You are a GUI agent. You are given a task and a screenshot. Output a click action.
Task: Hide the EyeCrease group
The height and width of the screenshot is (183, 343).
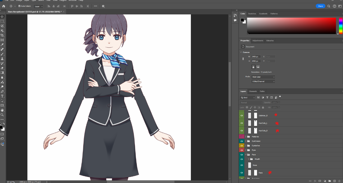pos(242,141)
